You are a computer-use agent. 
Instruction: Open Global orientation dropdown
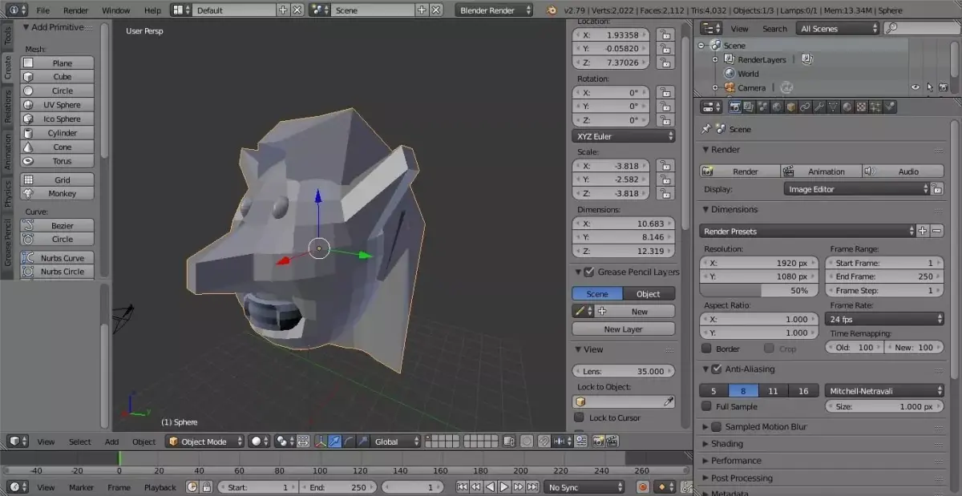point(396,442)
